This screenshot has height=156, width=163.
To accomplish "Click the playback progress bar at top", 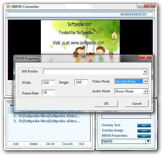I will [x=80, y=14].
